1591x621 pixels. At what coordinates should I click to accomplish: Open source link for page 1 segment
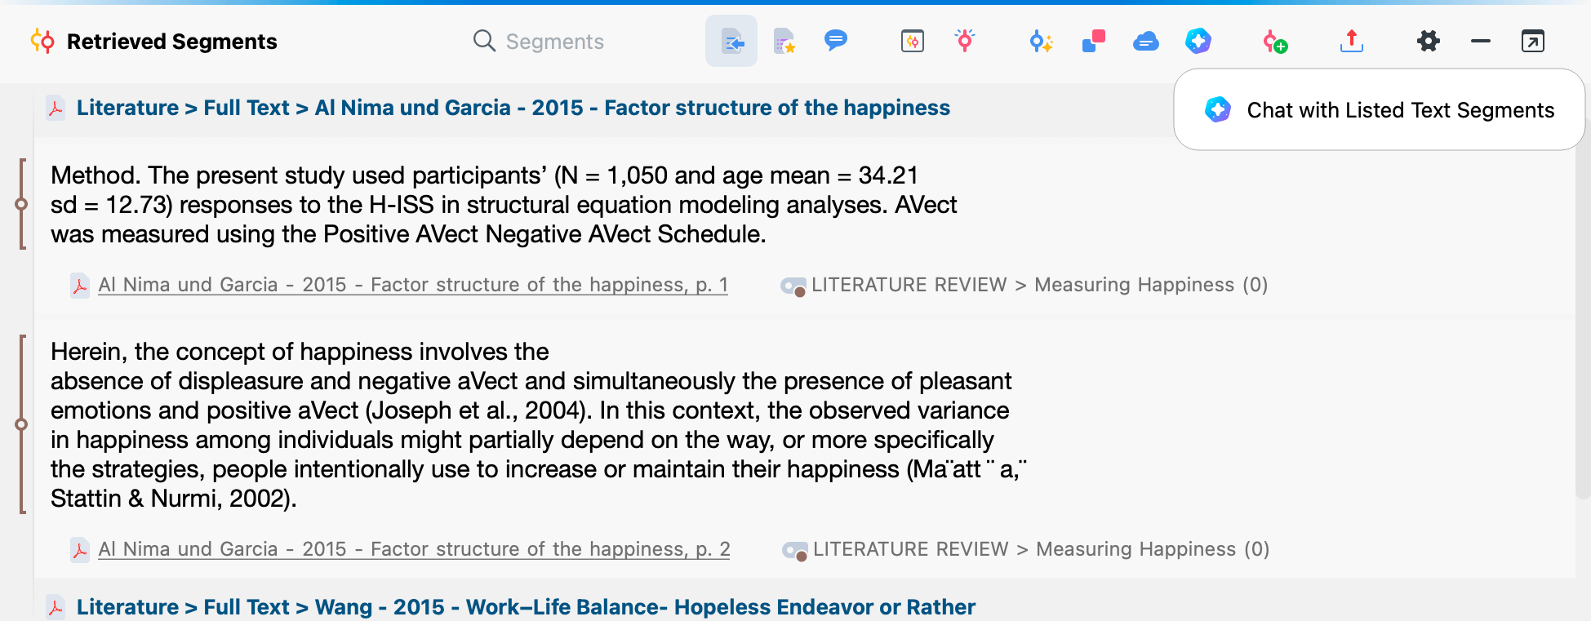point(412,285)
